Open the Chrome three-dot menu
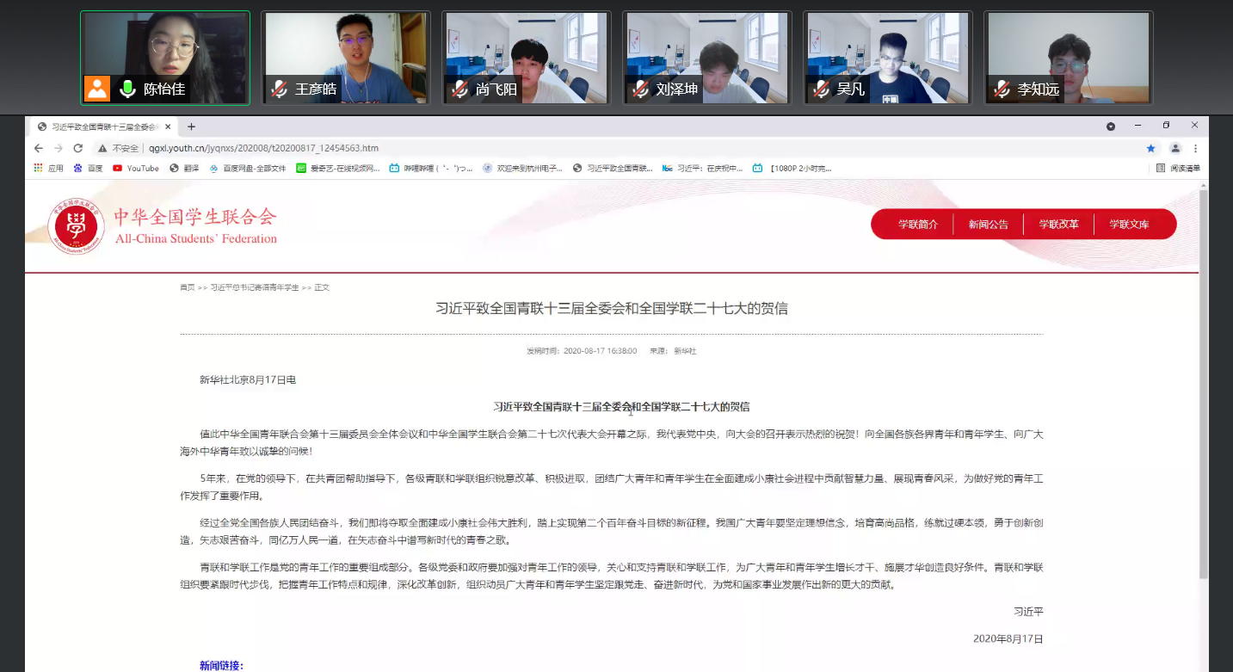Viewport: 1233px width, 672px height. (1195, 148)
